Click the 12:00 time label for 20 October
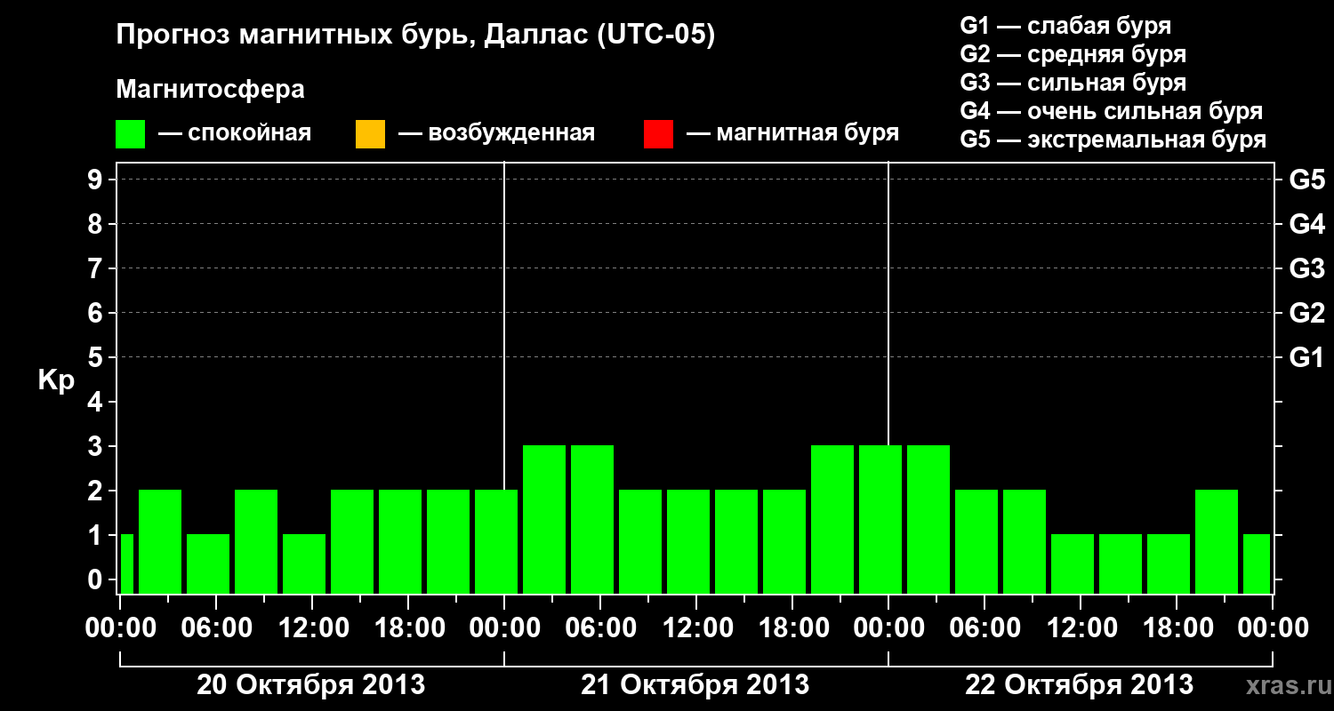 coord(313,628)
